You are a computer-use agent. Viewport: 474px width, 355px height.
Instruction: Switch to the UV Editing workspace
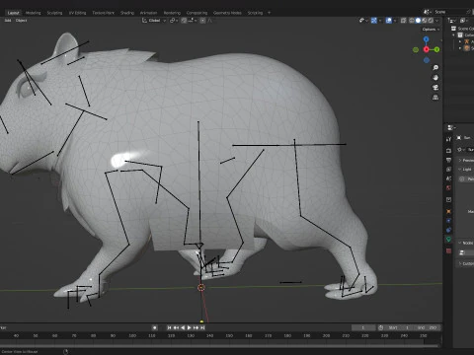pyautogui.click(x=77, y=13)
